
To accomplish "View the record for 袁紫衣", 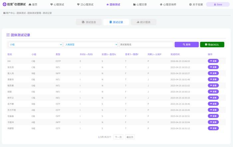I will [x=213, y=79].
